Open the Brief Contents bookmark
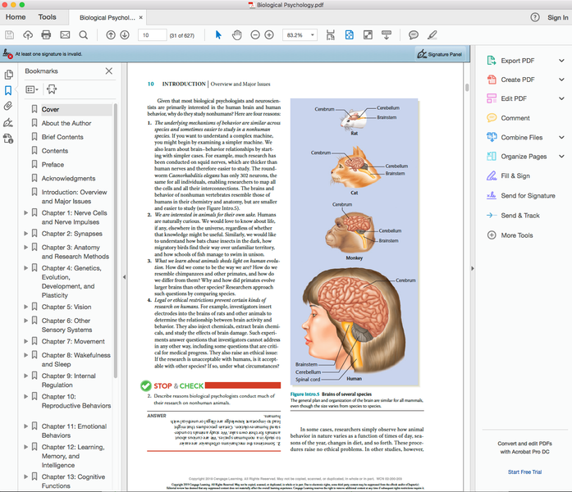The width and height of the screenshot is (572, 492). (62, 137)
